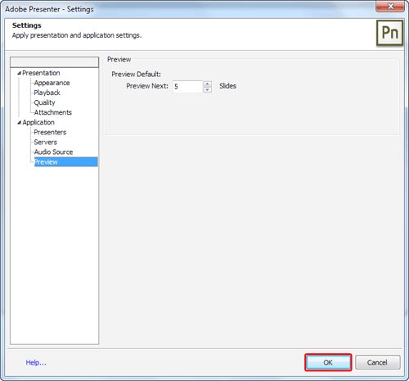
Task: Click the Presentation category label
Action: pyautogui.click(x=41, y=73)
